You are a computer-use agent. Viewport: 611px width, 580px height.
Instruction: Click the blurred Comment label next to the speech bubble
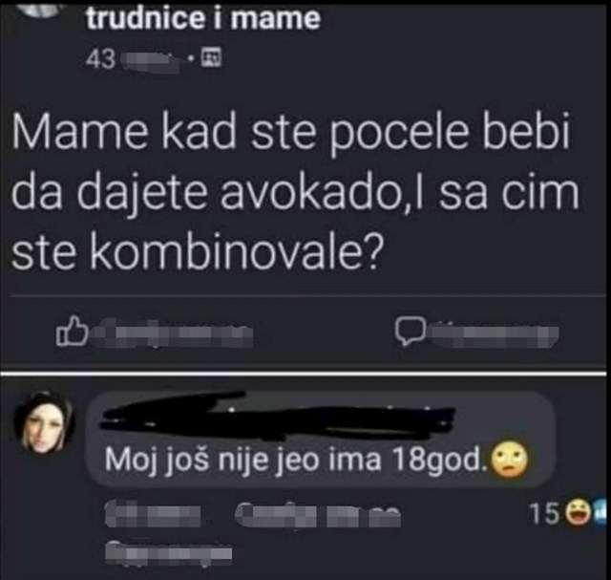coord(493,334)
